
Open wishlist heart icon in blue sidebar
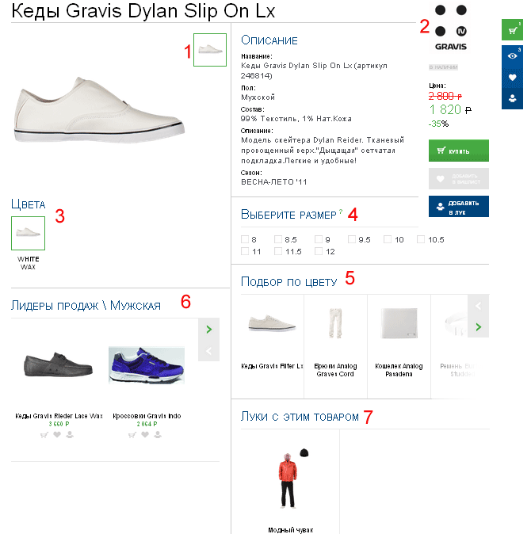tap(512, 78)
